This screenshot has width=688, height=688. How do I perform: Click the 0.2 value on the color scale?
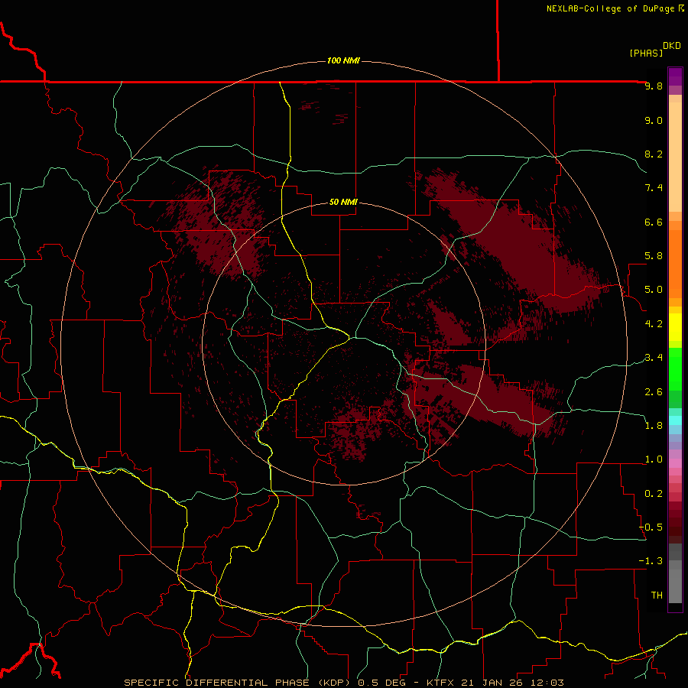click(654, 494)
